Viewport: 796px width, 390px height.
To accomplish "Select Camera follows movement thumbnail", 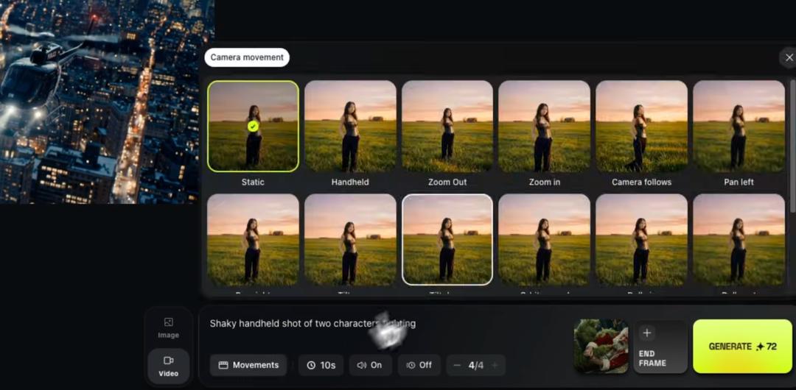I will 641,126.
